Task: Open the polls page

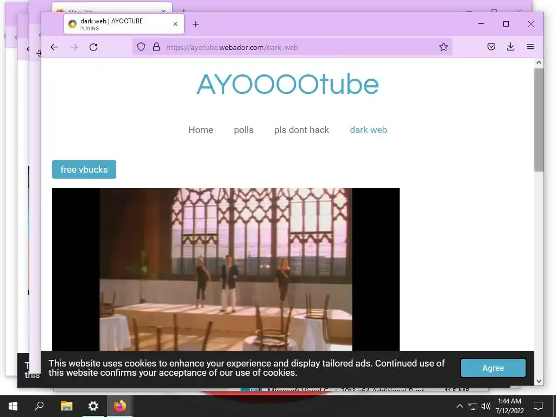Action: click(244, 130)
